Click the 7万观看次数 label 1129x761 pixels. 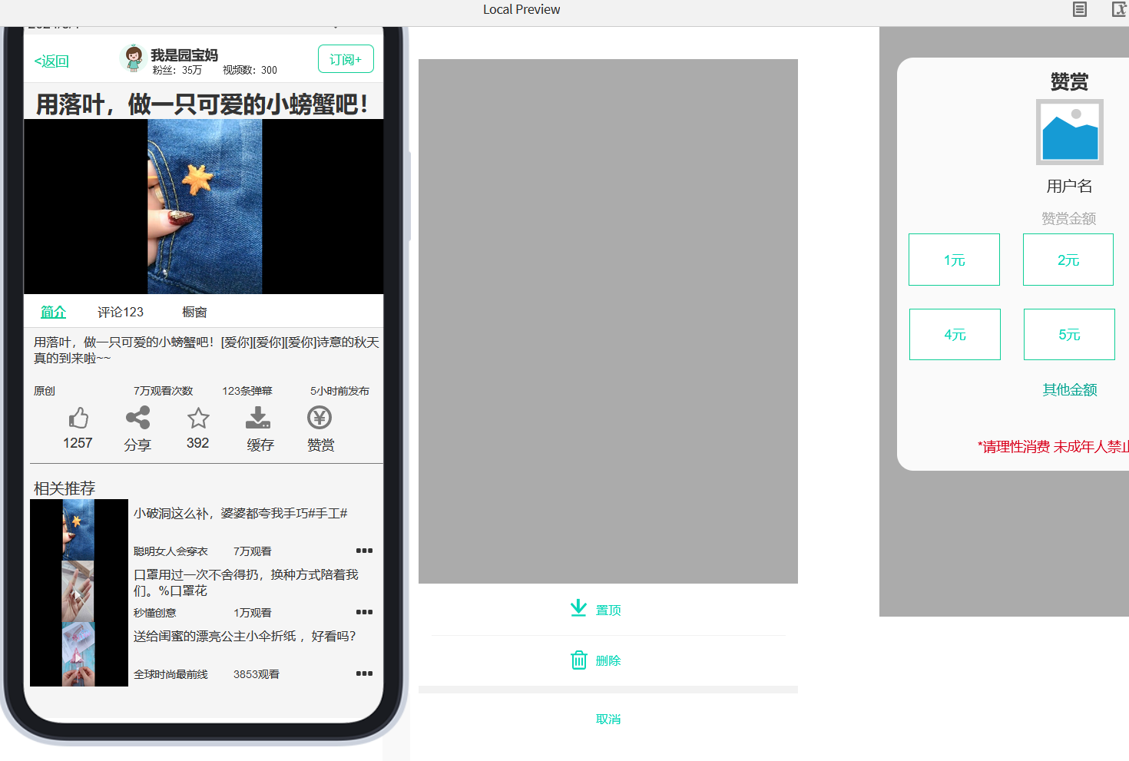click(x=163, y=391)
